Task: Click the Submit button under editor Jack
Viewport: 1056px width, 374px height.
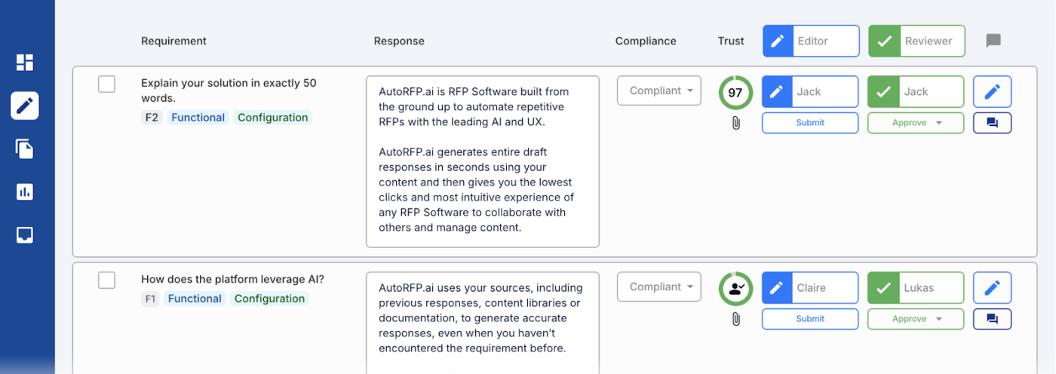Action: 810,123
